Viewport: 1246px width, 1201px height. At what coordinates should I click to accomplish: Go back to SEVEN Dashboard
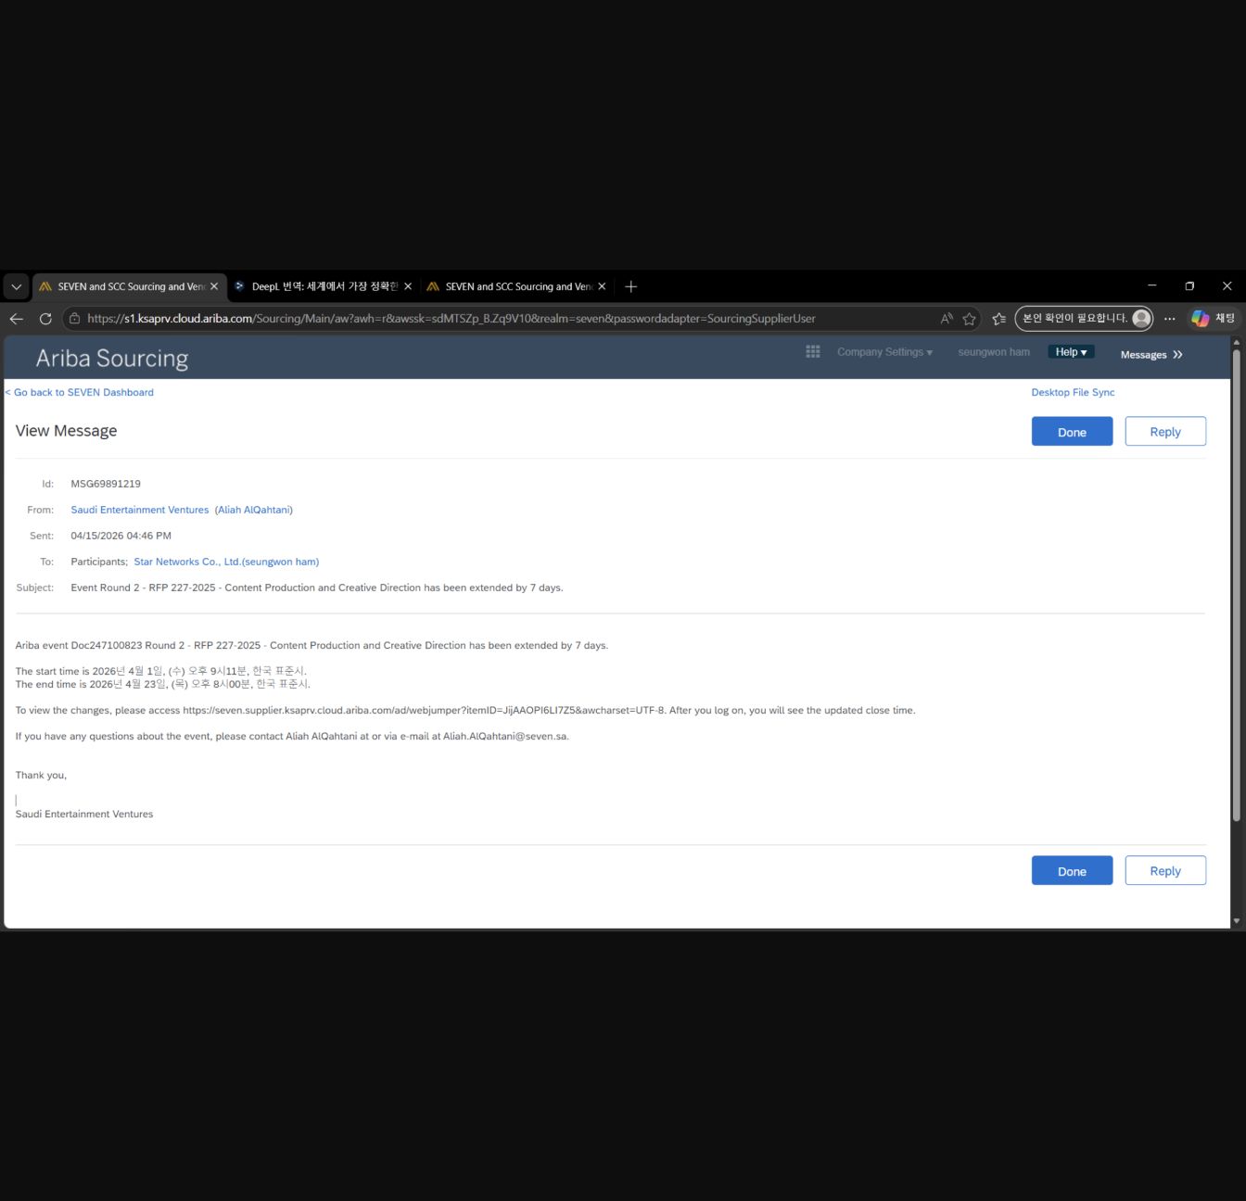80,393
